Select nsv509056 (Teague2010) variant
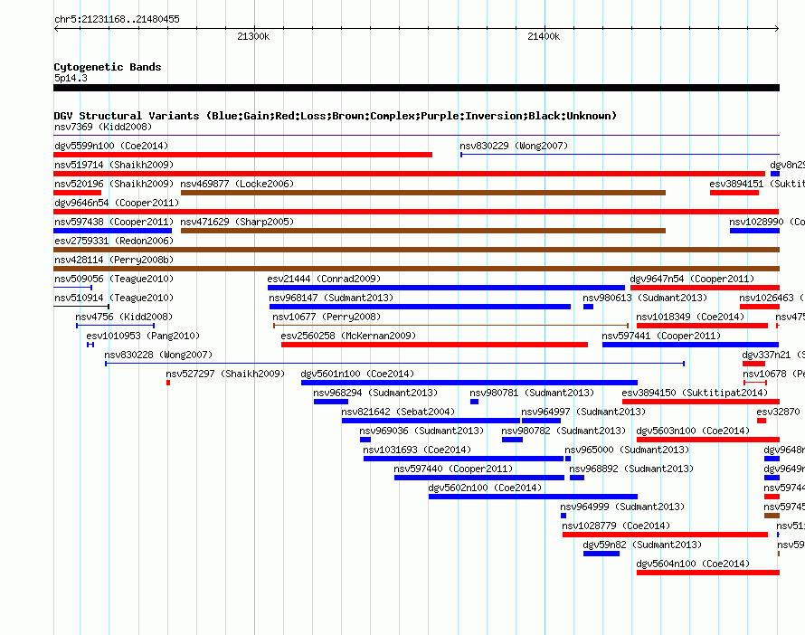 (x=114, y=279)
